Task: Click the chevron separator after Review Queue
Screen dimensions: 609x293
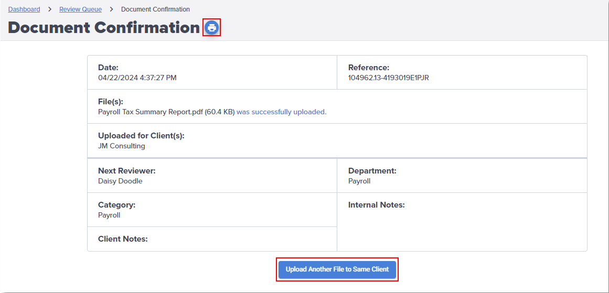Action: pos(112,9)
